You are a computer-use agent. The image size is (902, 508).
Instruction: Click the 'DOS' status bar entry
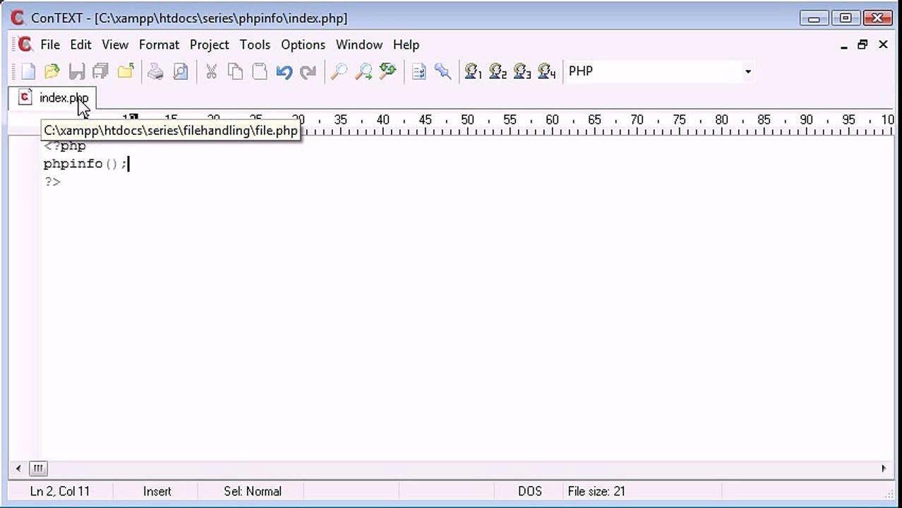(529, 491)
